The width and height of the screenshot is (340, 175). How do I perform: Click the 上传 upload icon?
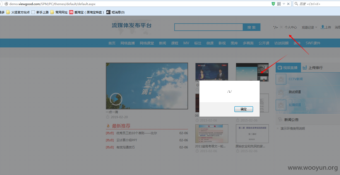click(x=323, y=27)
